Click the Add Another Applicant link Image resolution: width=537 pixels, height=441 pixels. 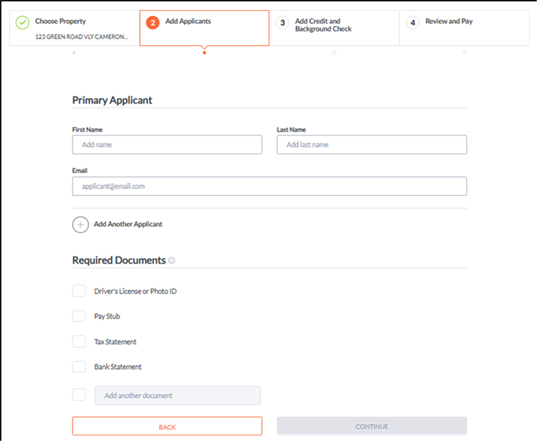point(128,224)
